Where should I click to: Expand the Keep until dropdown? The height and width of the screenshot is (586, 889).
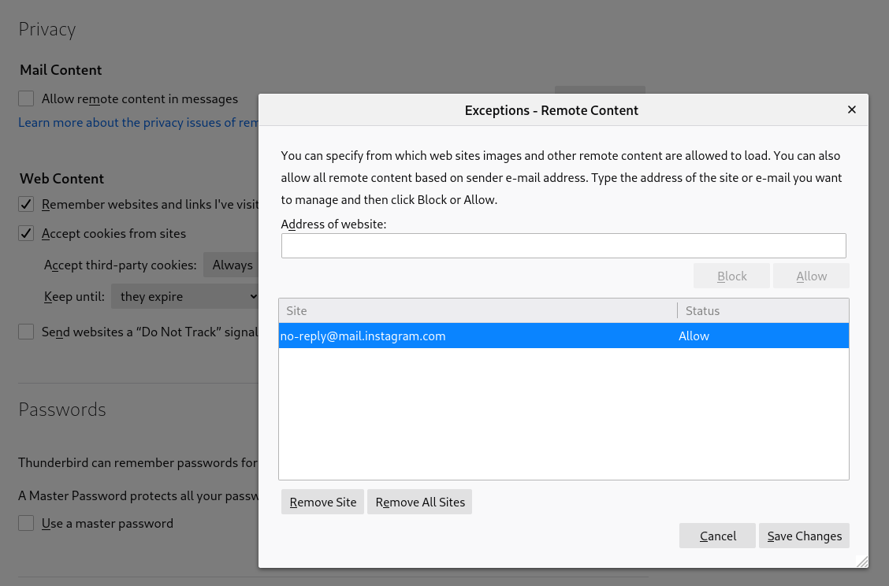(x=186, y=296)
